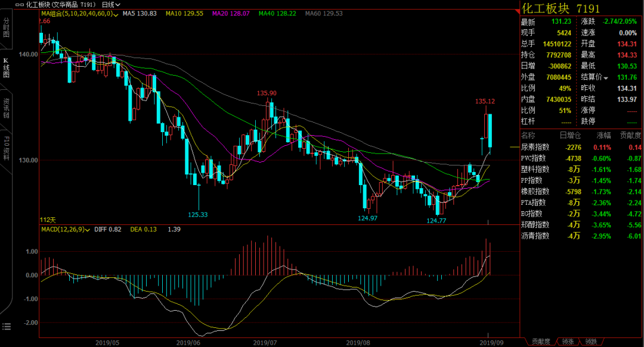Select the K线图 side tab

(x=6, y=68)
